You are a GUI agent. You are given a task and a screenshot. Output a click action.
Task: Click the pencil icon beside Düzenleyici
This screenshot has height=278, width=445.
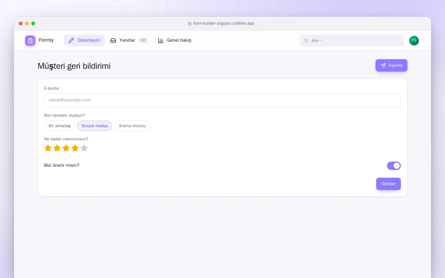[x=71, y=40]
